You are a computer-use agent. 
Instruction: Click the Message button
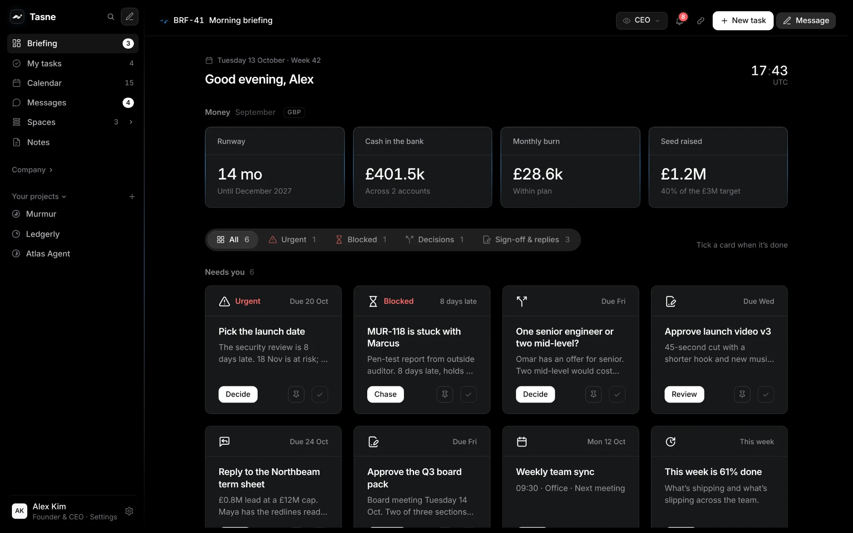coord(806,20)
